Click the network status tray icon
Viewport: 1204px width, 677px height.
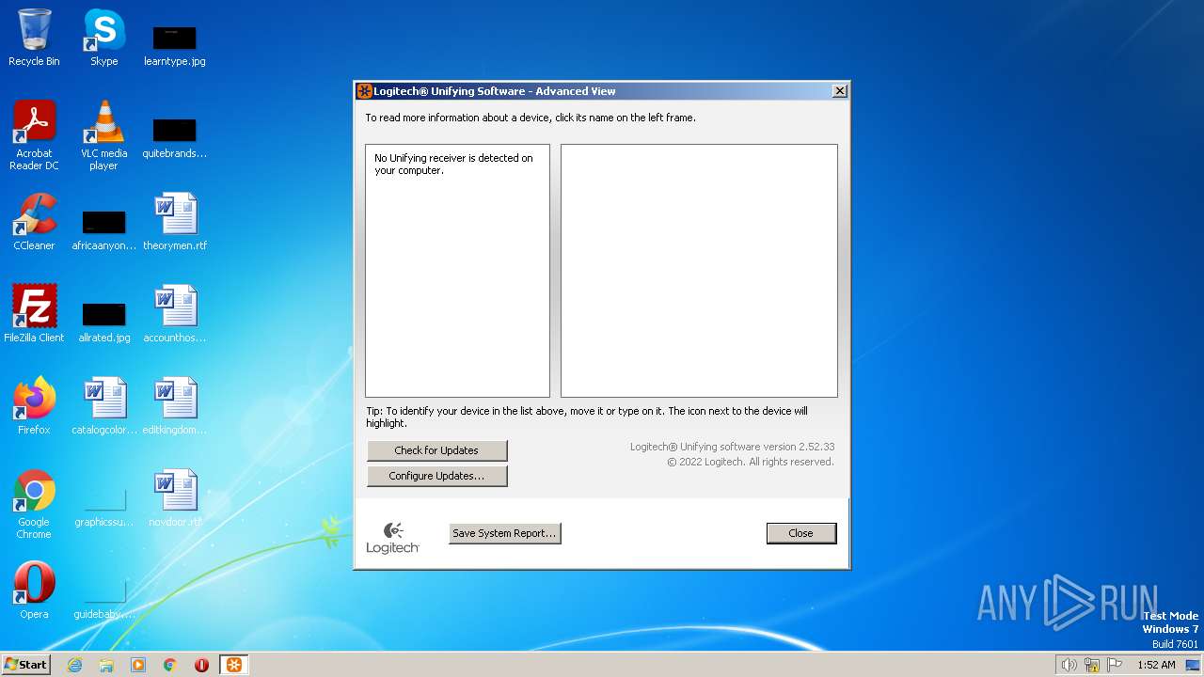pos(1092,665)
